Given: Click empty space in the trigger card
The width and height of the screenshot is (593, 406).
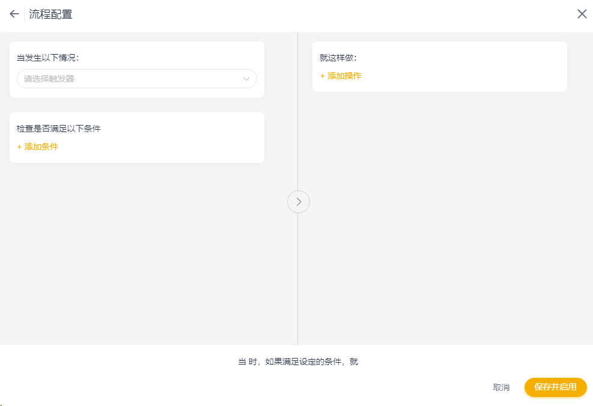Looking at the screenshot, I should tap(180, 57).
